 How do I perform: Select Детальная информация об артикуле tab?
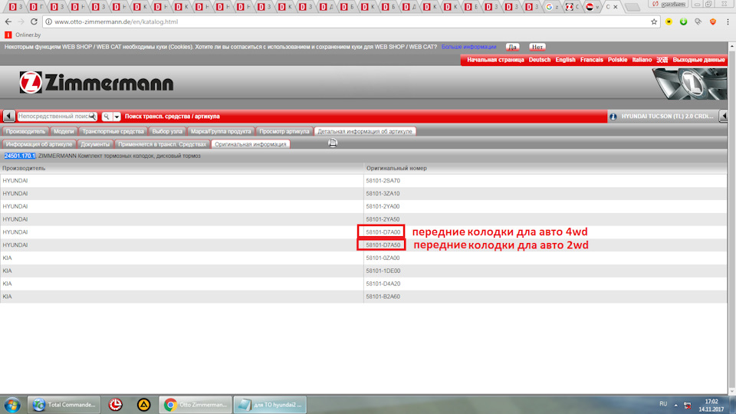(365, 131)
